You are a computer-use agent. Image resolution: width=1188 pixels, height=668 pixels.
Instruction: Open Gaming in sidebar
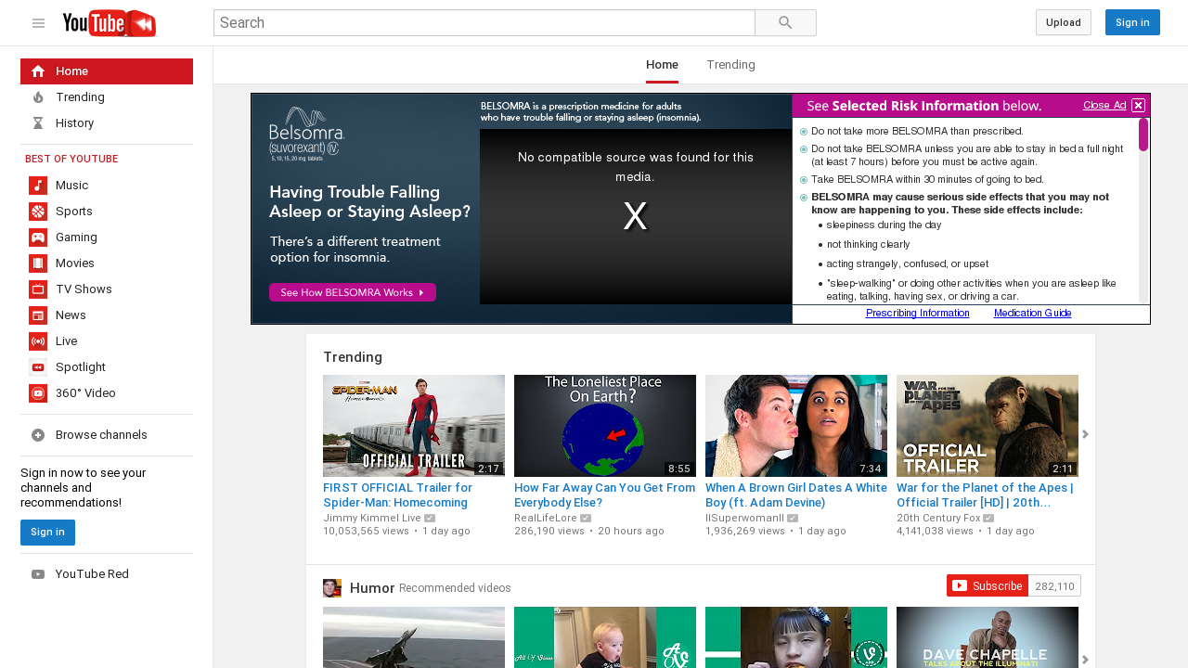(107, 238)
